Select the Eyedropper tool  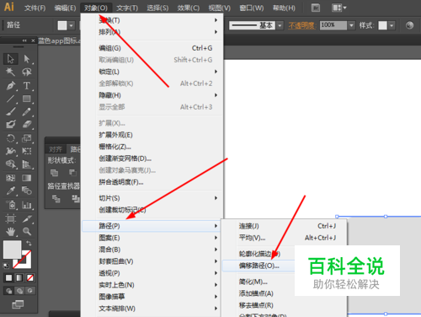[x=11, y=191]
